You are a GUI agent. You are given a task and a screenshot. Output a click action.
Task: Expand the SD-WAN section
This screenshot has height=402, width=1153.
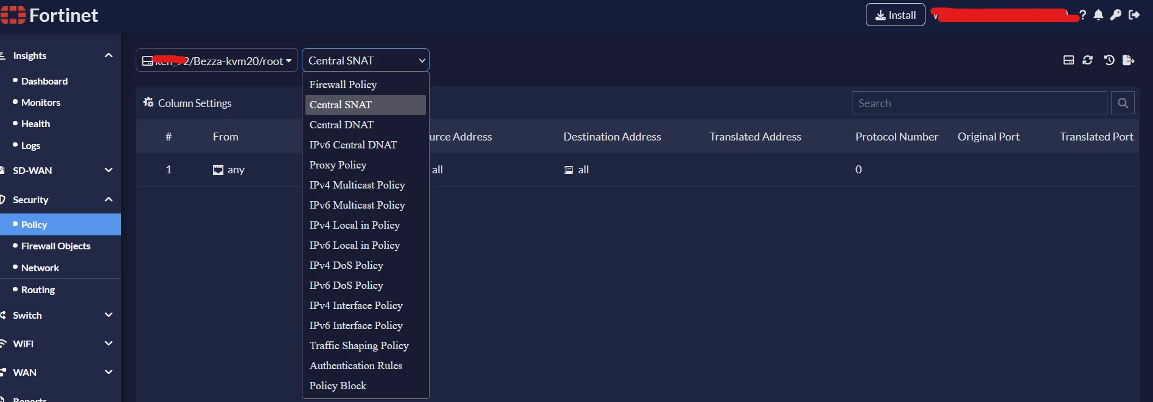[108, 170]
